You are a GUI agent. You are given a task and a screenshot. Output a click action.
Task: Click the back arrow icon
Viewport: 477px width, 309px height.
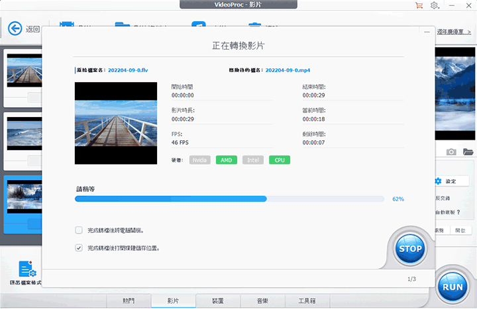click(x=15, y=29)
